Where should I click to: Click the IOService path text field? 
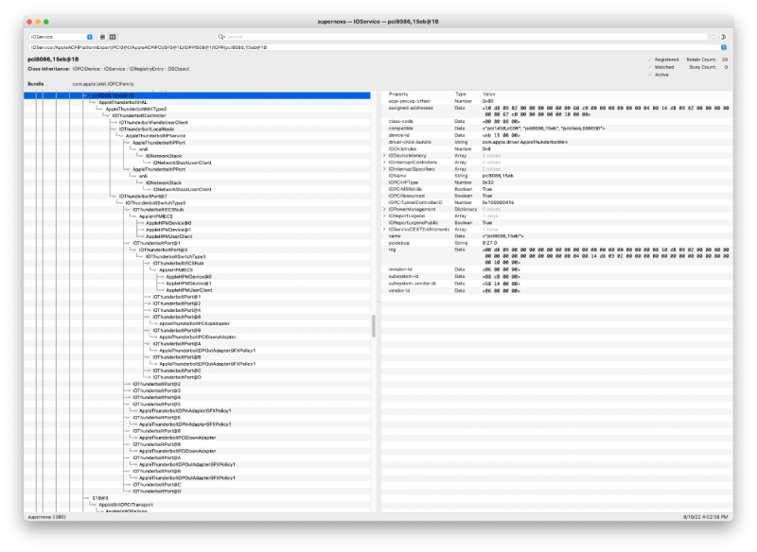284,44
